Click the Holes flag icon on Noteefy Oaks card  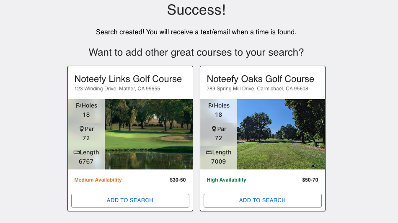pyautogui.click(x=211, y=106)
